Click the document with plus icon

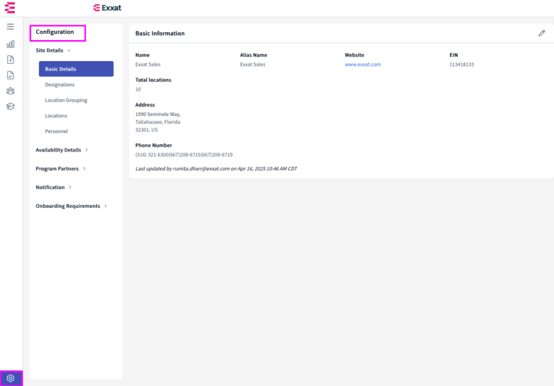(10, 59)
